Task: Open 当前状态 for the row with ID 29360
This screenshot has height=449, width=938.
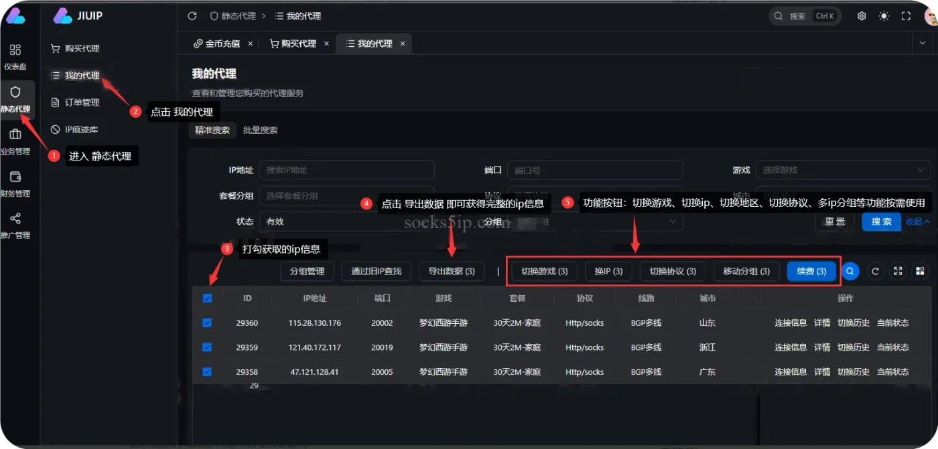Action: point(893,323)
